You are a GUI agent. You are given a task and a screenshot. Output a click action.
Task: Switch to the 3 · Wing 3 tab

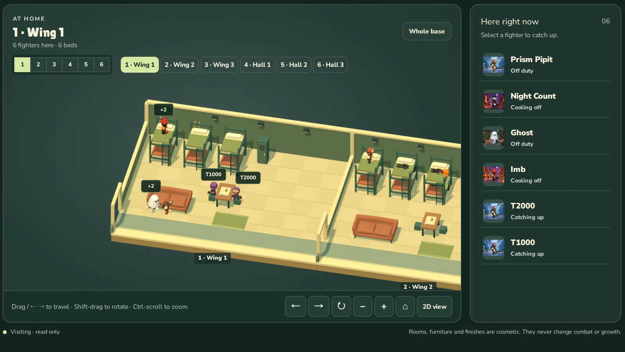219,65
